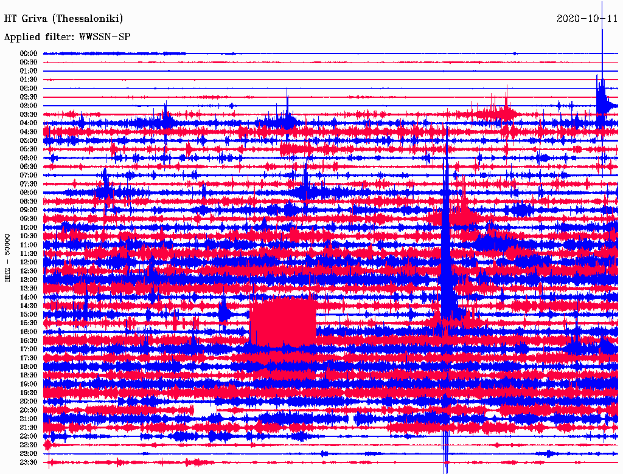
Task: Select the 15:00 time label
Action: tap(29, 314)
